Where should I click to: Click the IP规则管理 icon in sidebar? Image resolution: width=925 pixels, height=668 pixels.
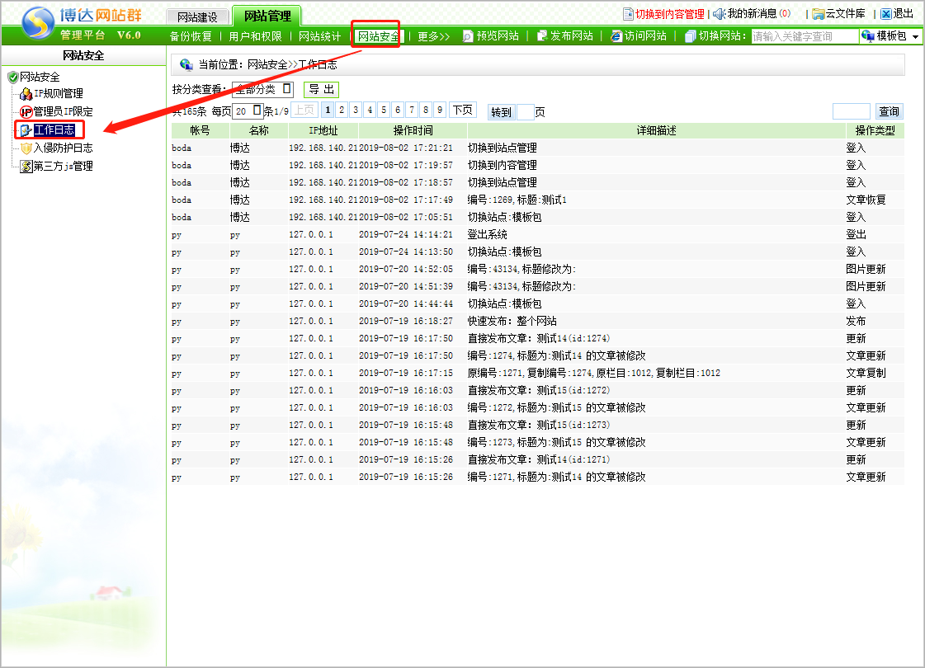[26, 94]
